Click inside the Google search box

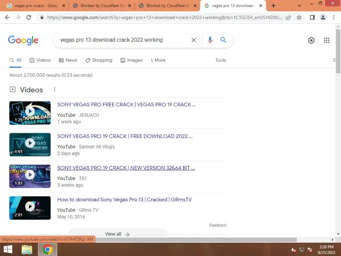(x=122, y=40)
